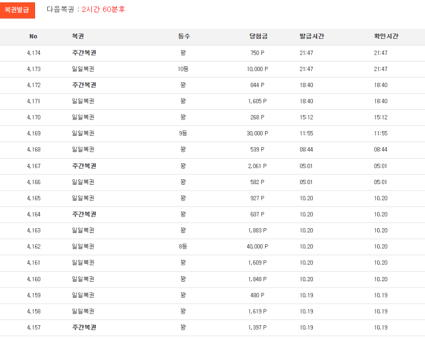
Task: Click the 당첨금 column header
Action: [258, 37]
